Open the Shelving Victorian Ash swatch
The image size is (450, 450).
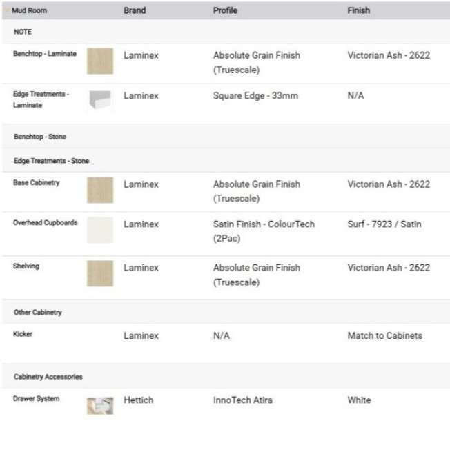point(100,273)
